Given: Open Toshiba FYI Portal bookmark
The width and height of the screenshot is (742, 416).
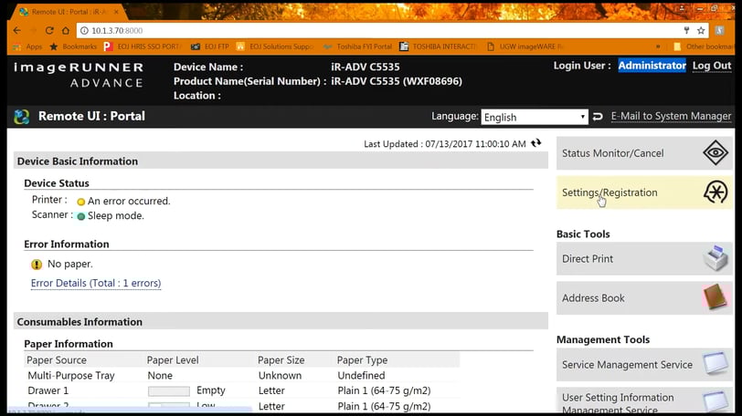Looking at the screenshot, I should tap(358, 47).
